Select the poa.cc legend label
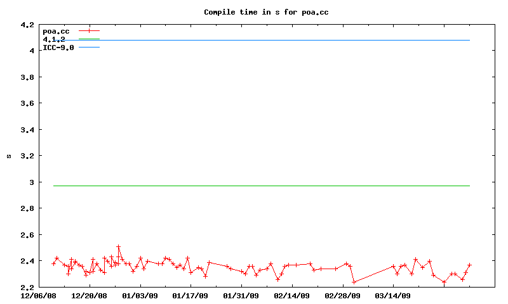Viewport: 508px width, 304px height. [56, 30]
